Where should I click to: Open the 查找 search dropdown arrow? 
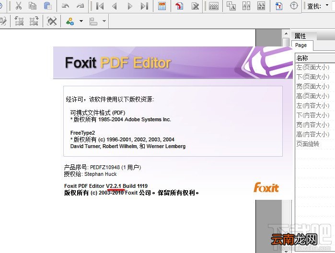pyautogui.click(x=327, y=5)
